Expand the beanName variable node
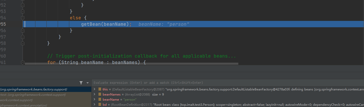 click(x=95, y=100)
